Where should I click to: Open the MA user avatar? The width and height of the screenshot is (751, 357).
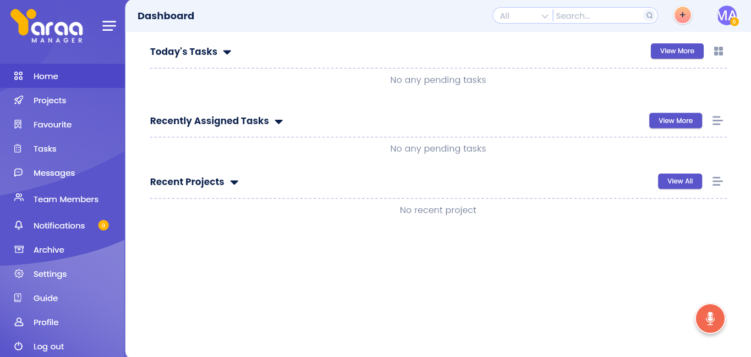click(x=727, y=15)
